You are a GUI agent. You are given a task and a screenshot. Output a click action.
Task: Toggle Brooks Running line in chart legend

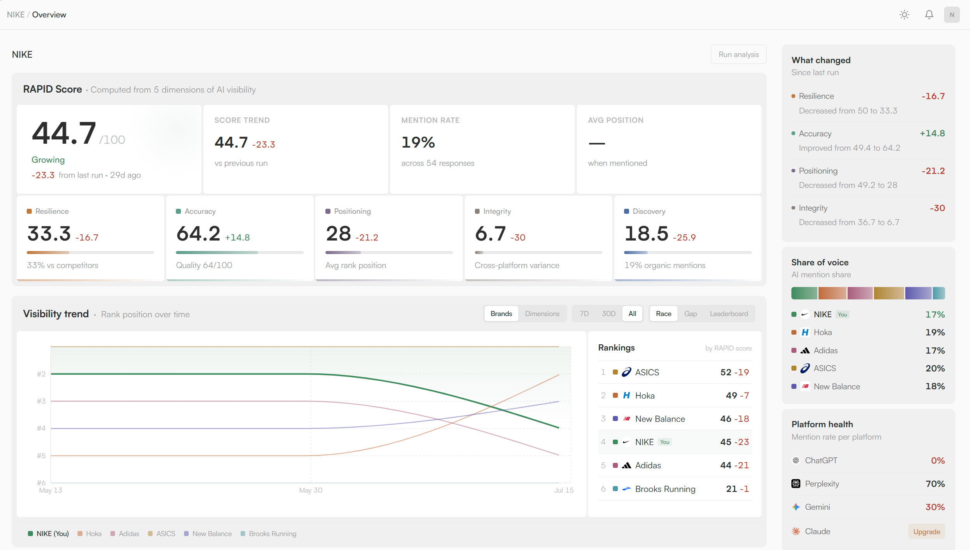point(268,534)
